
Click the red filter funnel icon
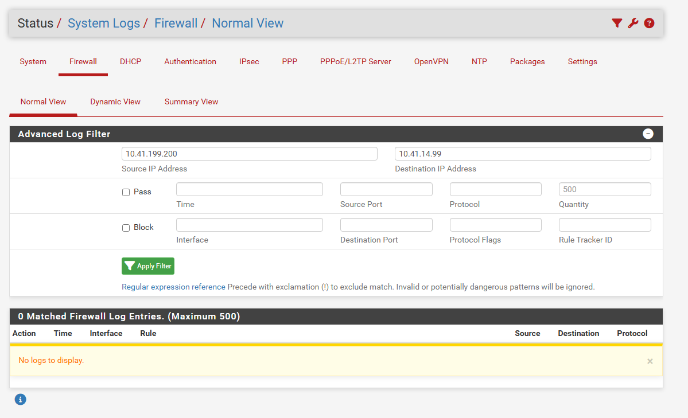pos(617,23)
